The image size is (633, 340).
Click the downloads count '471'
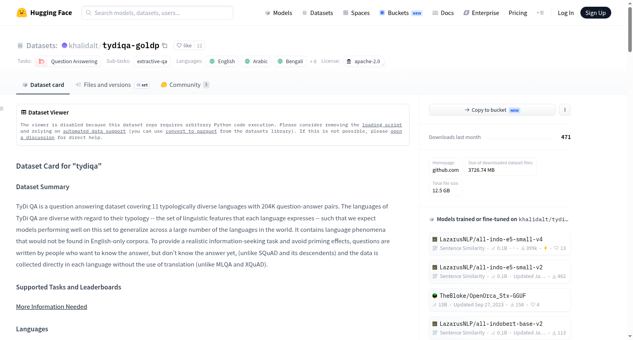(x=566, y=137)
